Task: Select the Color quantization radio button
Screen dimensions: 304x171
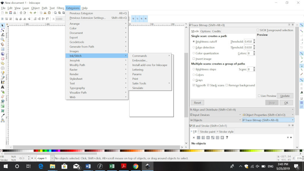Action: point(194,53)
